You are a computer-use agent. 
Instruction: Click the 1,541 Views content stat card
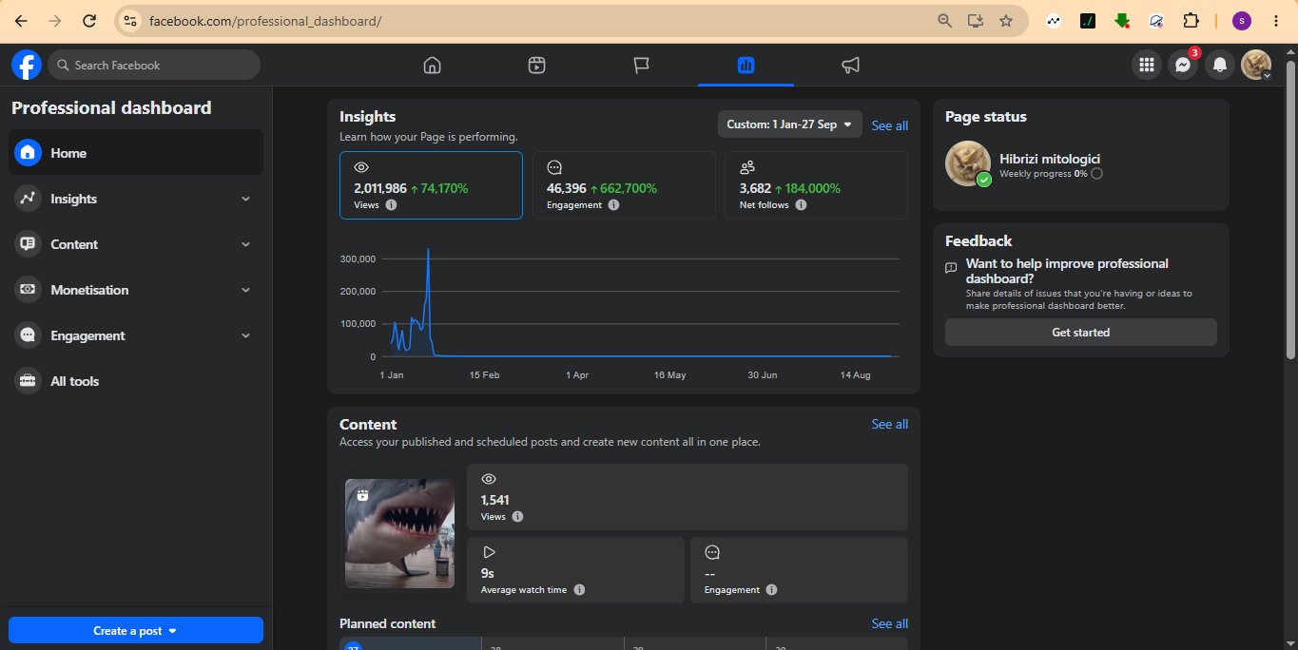point(688,497)
